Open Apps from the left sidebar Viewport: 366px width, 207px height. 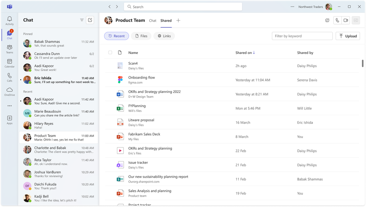pos(10,120)
